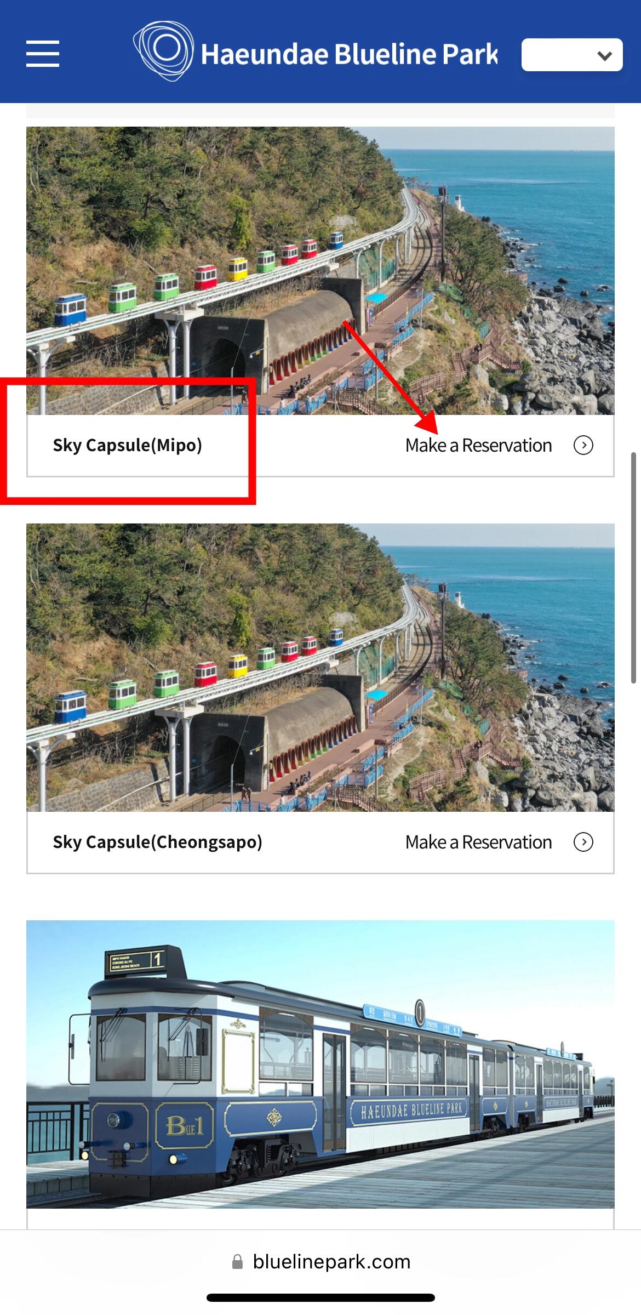Viewport: 641px width, 1315px height.
Task: Open the hamburger menu
Action: [43, 54]
